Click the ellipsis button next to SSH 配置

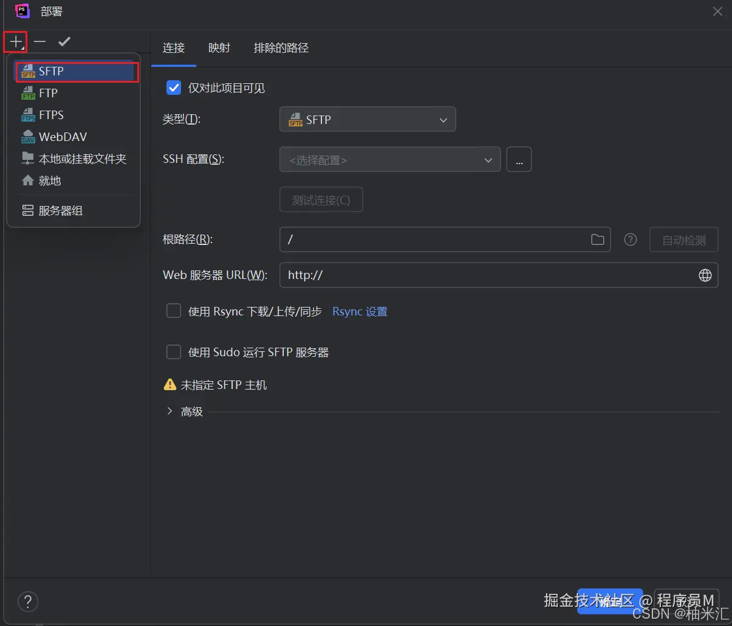519,160
